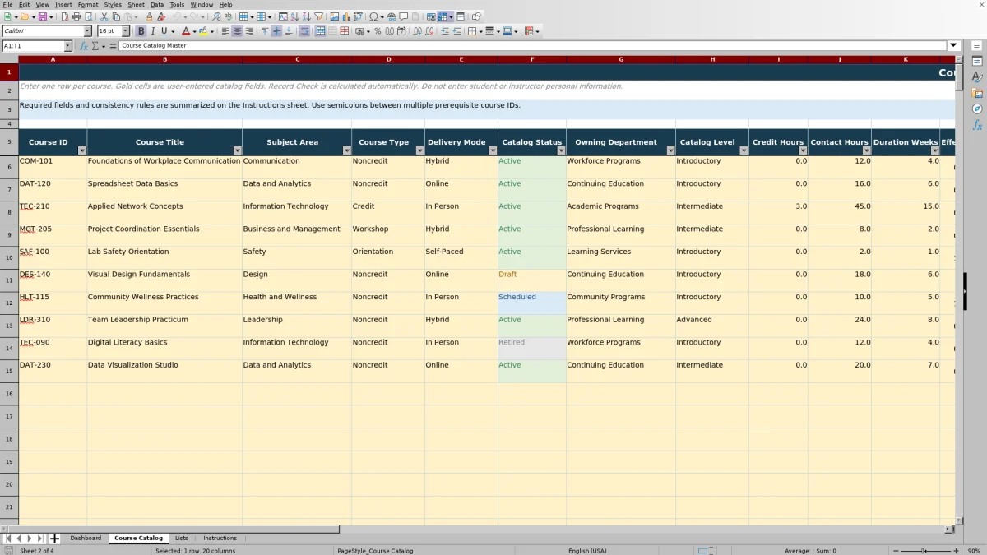Click the Add Decimal Place icon

(418, 31)
